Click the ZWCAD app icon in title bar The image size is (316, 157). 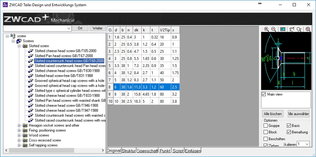click(5, 5)
